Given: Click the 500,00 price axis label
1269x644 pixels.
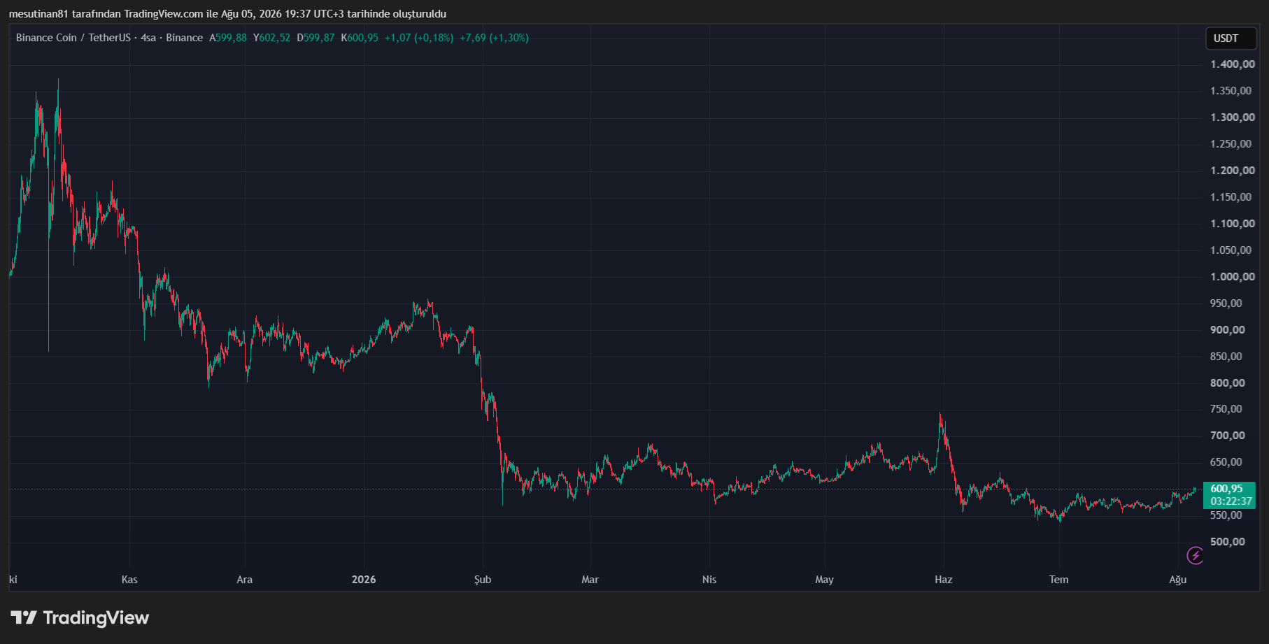Looking at the screenshot, I should pos(1228,542).
